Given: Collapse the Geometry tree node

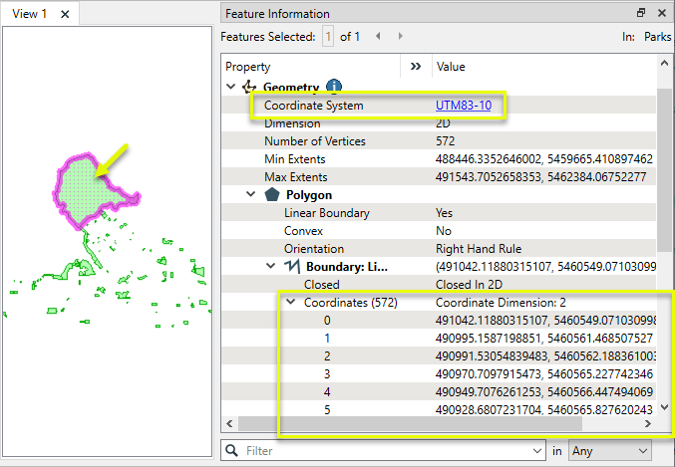Looking at the screenshot, I should tap(231, 88).
